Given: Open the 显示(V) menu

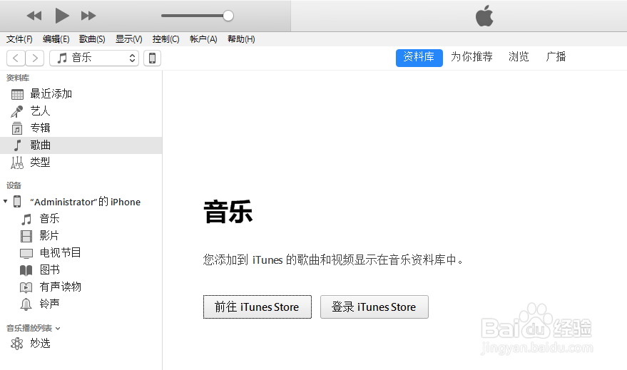Looking at the screenshot, I should (129, 39).
